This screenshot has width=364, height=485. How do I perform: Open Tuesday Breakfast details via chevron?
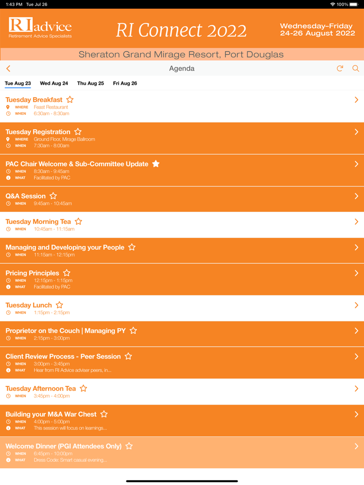click(356, 100)
